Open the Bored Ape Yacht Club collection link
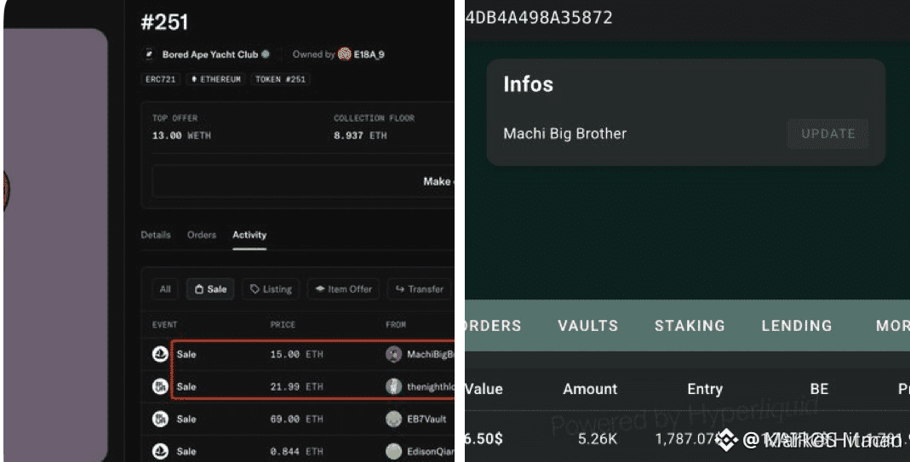 click(209, 54)
